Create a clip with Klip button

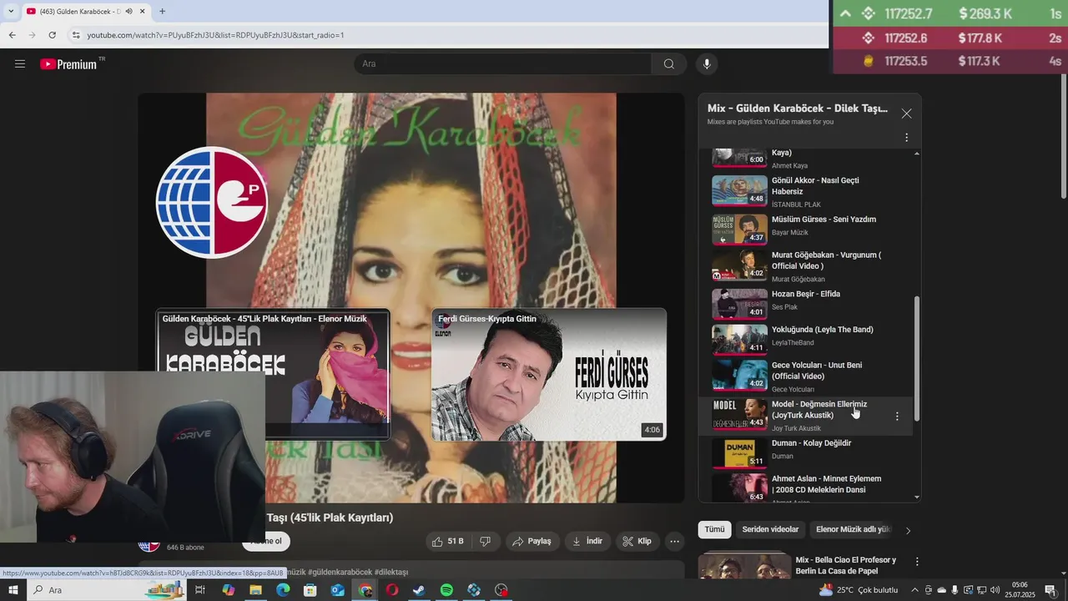click(x=637, y=541)
